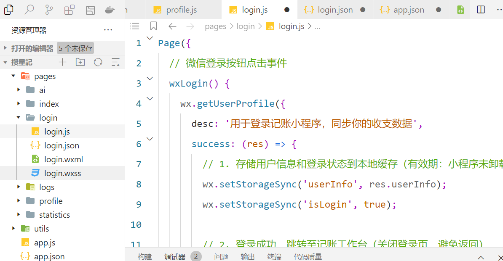
Task: Fold code at line 6 success
Action: [150, 139]
